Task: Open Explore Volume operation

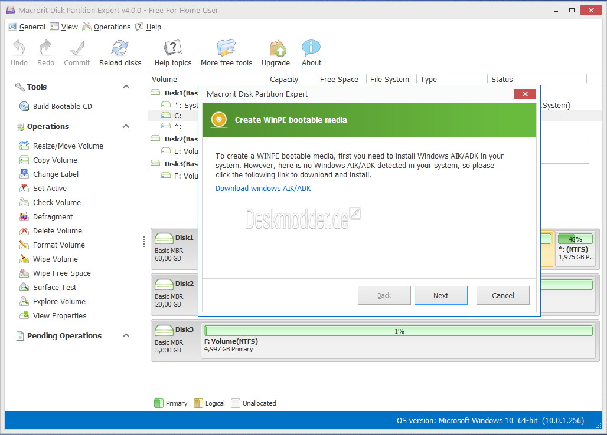Action: pos(59,301)
